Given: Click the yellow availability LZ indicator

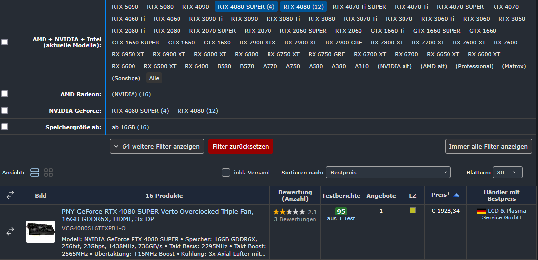Looking at the screenshot, I should [413, 210].
